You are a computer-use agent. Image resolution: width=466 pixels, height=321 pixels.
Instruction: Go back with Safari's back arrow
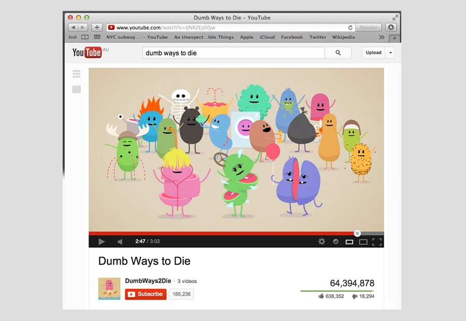click(x=73, y=27)
